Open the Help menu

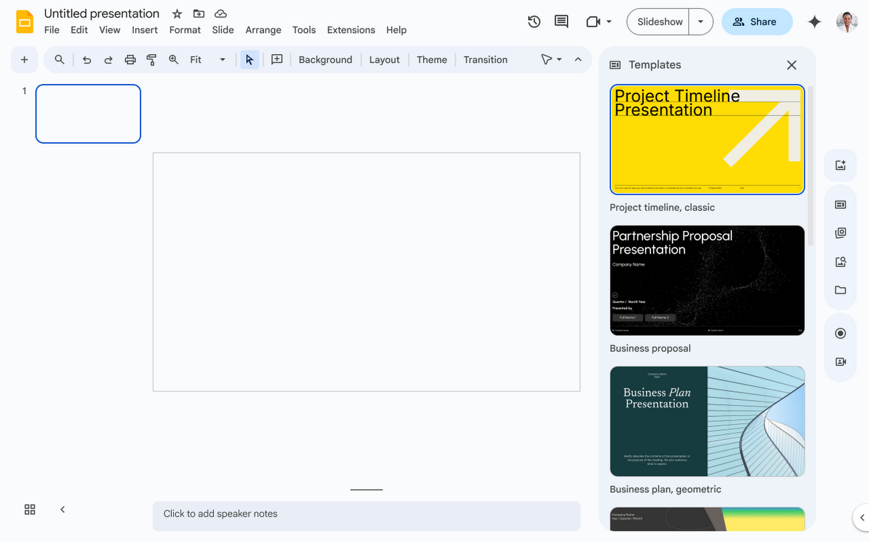coord(396,30)
